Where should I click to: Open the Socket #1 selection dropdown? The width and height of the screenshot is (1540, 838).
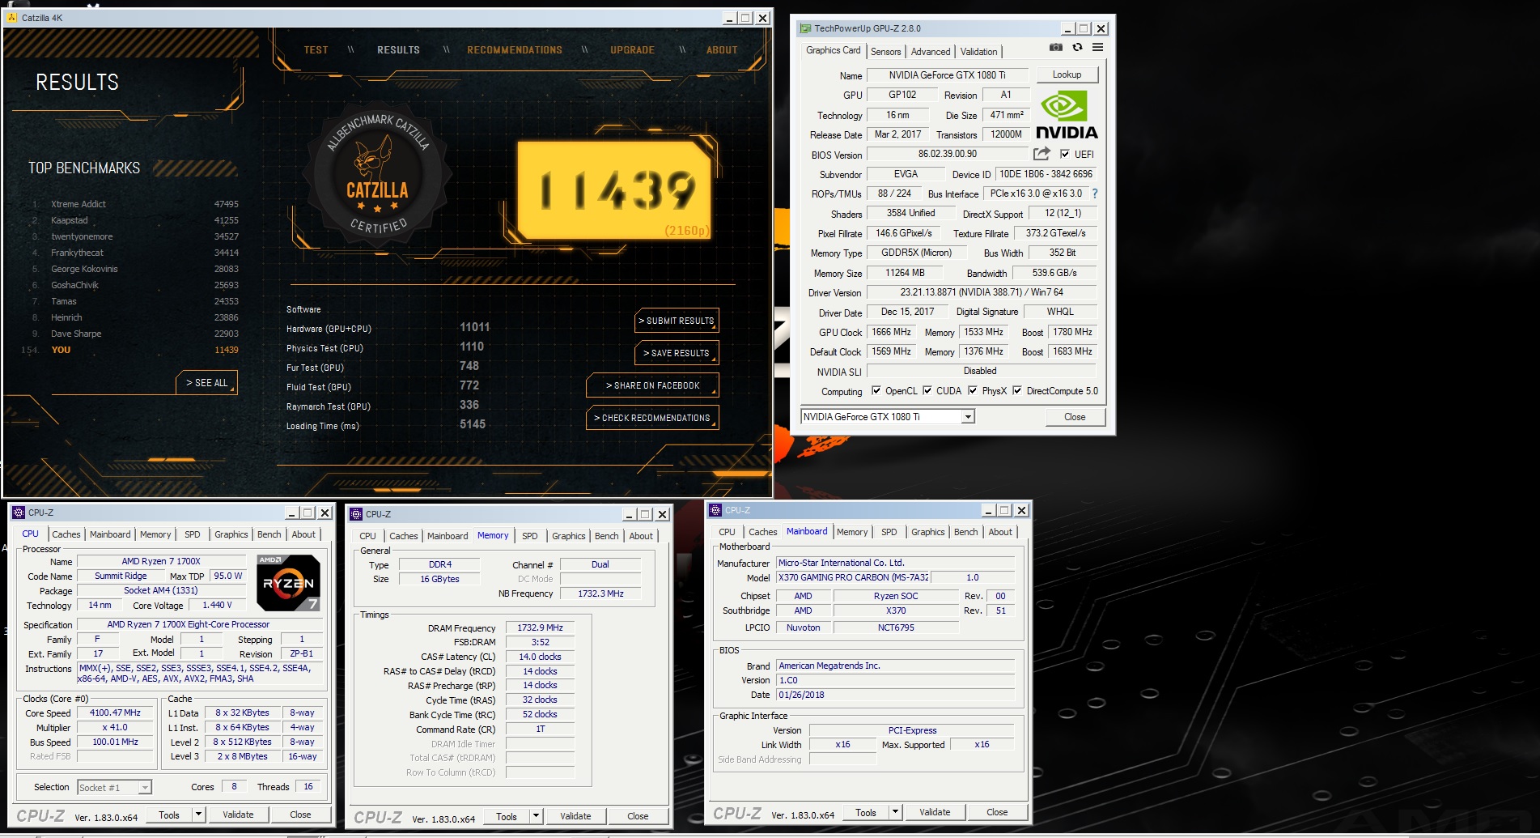coord(145,787)
